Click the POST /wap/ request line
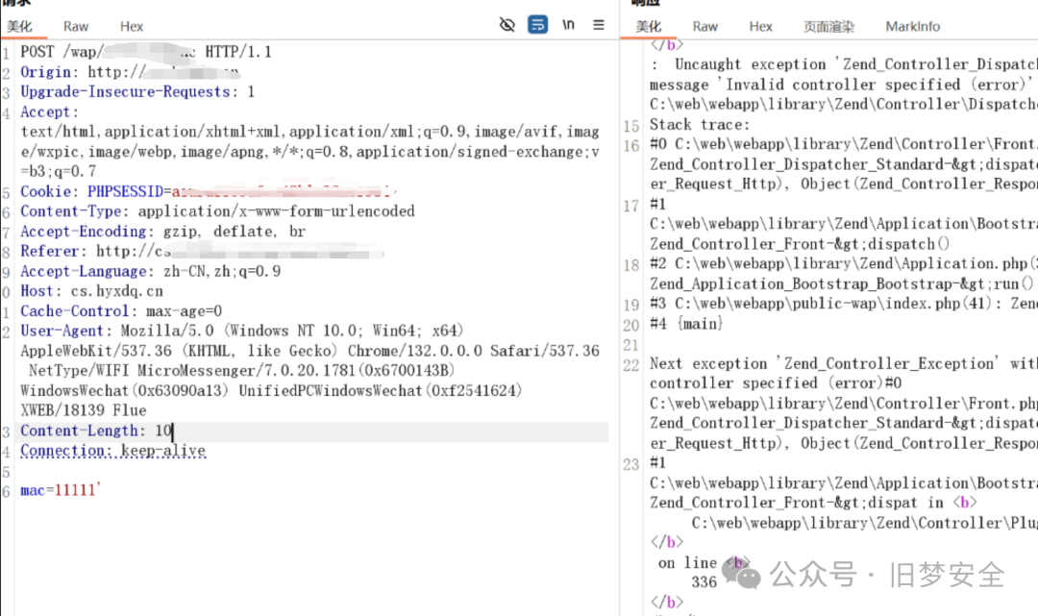Viewport: 1038px width, 616px height. pos(146,52)
